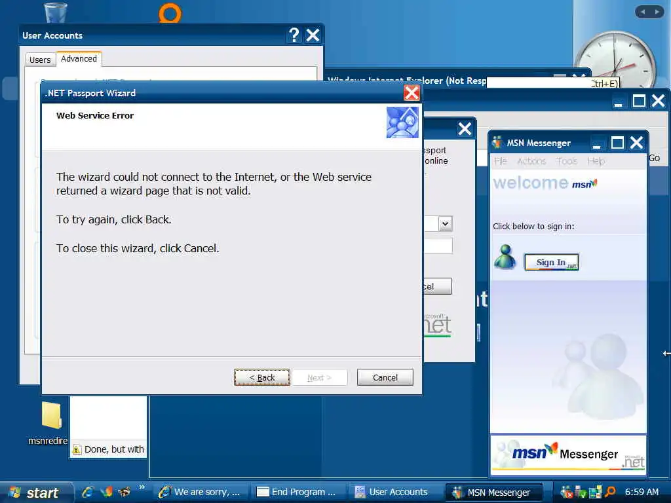The image size is (671, 503).
Task: Close the Internet Explorer window behind Messenger
Action: pos(658,101)
